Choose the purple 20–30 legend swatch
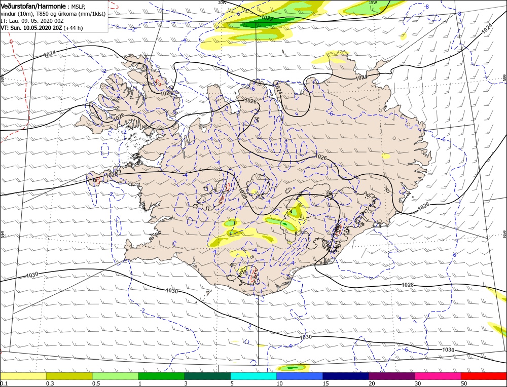Image resolution: width=507 pixels, height=387 pixels. click(x=392, y=376)
